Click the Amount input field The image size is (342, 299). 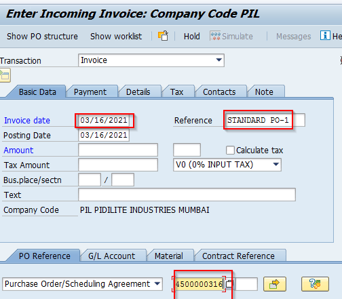(118, 150)
